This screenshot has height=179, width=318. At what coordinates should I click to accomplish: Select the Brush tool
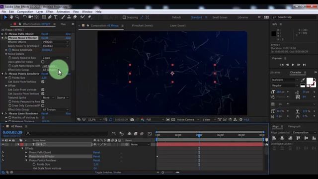(x=63, y=17)
